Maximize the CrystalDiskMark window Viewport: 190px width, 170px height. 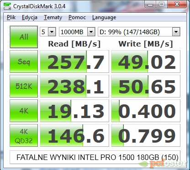162,5
